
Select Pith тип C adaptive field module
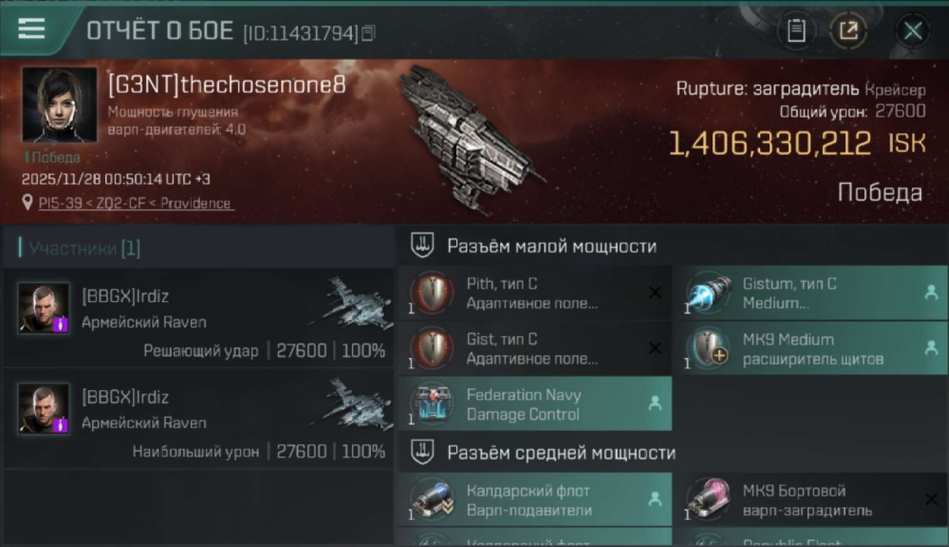[535, 293]
